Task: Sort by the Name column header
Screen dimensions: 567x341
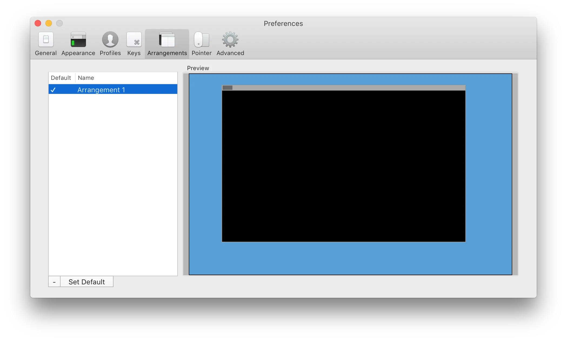Action: coord(86,78)
